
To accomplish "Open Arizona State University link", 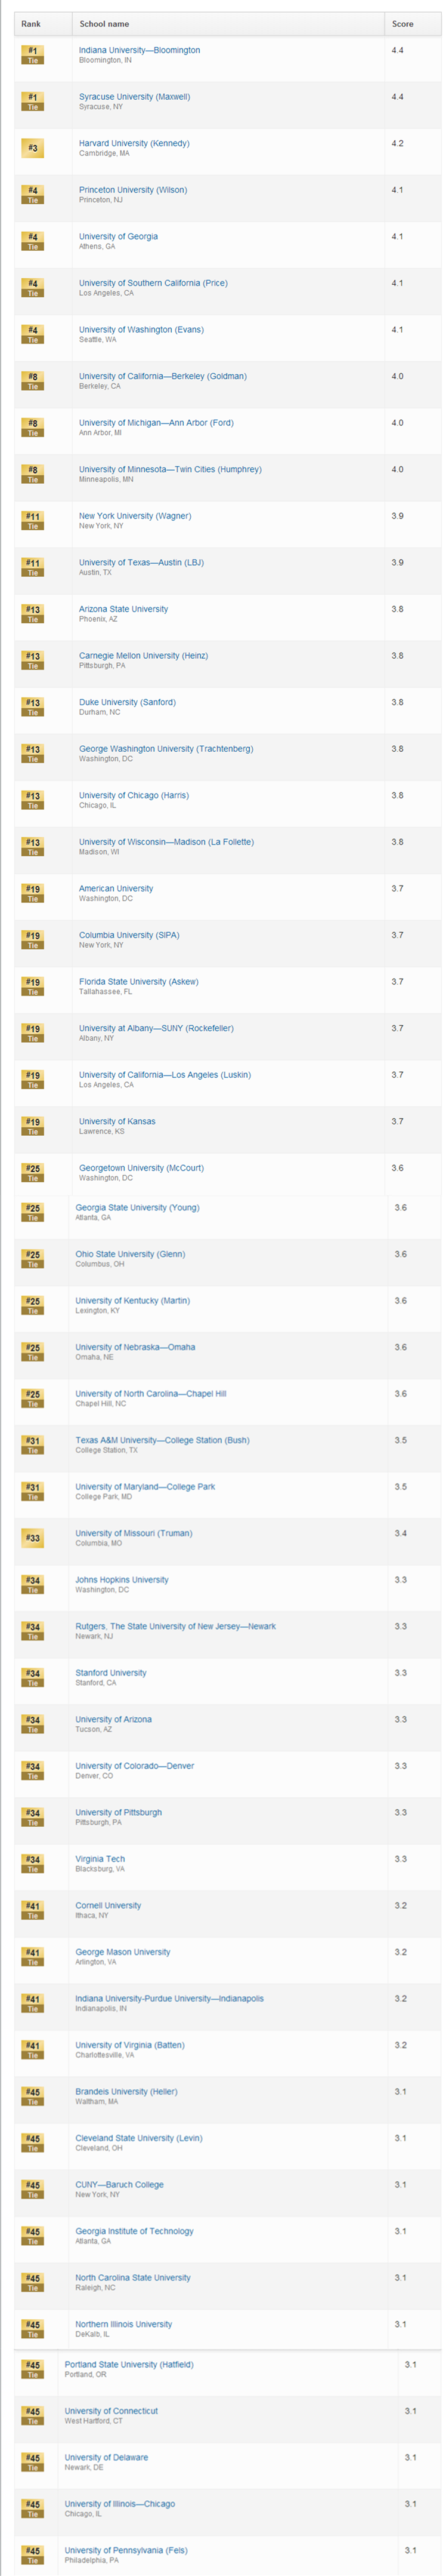I will (124, 609).
